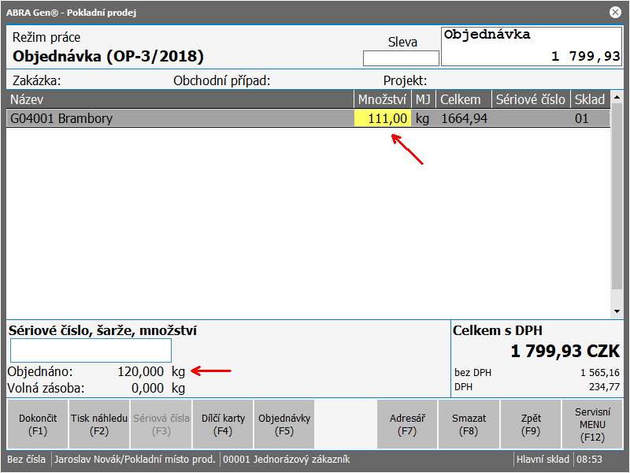
Task: Sort by the Název column header
Action: (x=180, y=99)
